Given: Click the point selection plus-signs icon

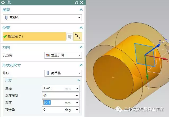Looking at the screenshot, I should point(78,36).
